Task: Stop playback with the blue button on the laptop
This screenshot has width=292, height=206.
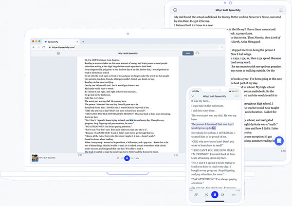Action: (127, 158)
